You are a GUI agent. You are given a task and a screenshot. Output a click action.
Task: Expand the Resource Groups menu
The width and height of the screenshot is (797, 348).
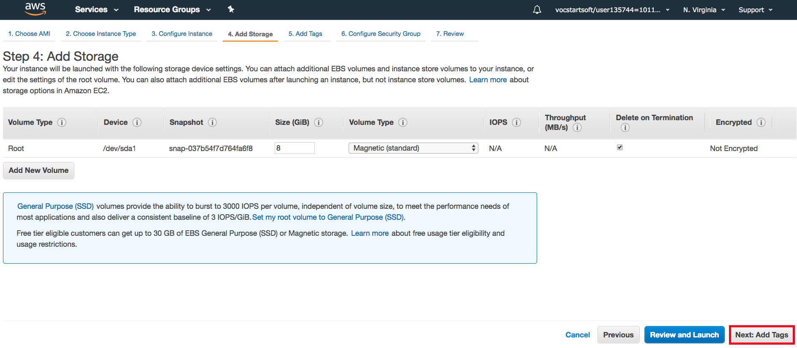pyautogui.click(x=172, y=10)
